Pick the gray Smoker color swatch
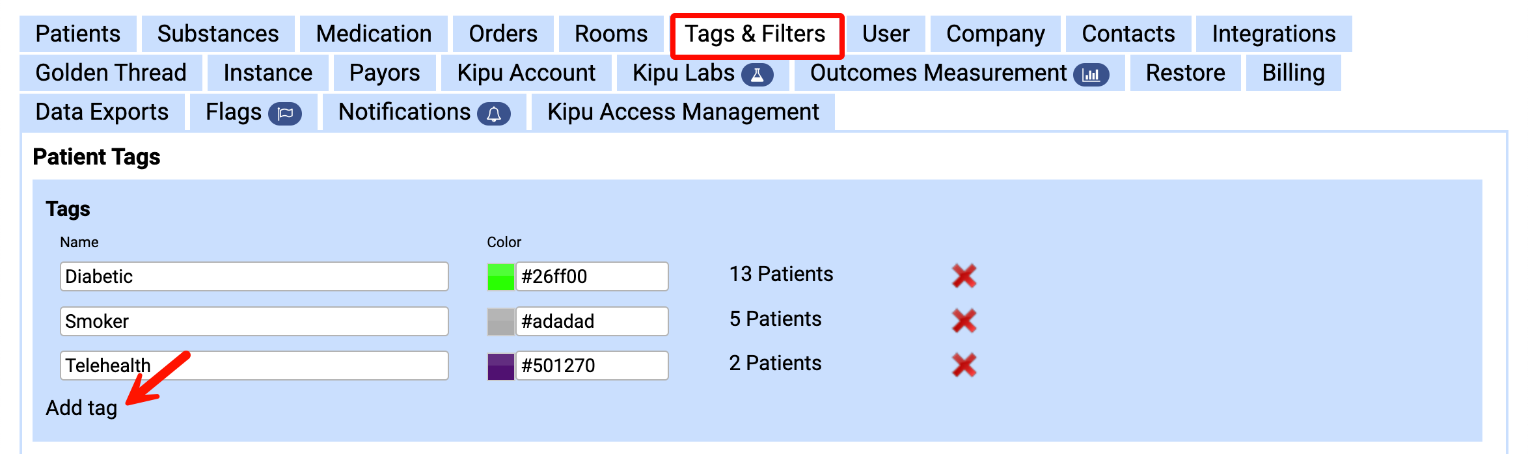 500,321
